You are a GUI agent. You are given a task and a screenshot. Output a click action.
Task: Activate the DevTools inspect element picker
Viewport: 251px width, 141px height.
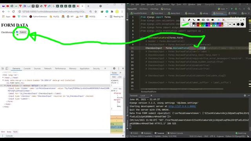coord(3,69)
